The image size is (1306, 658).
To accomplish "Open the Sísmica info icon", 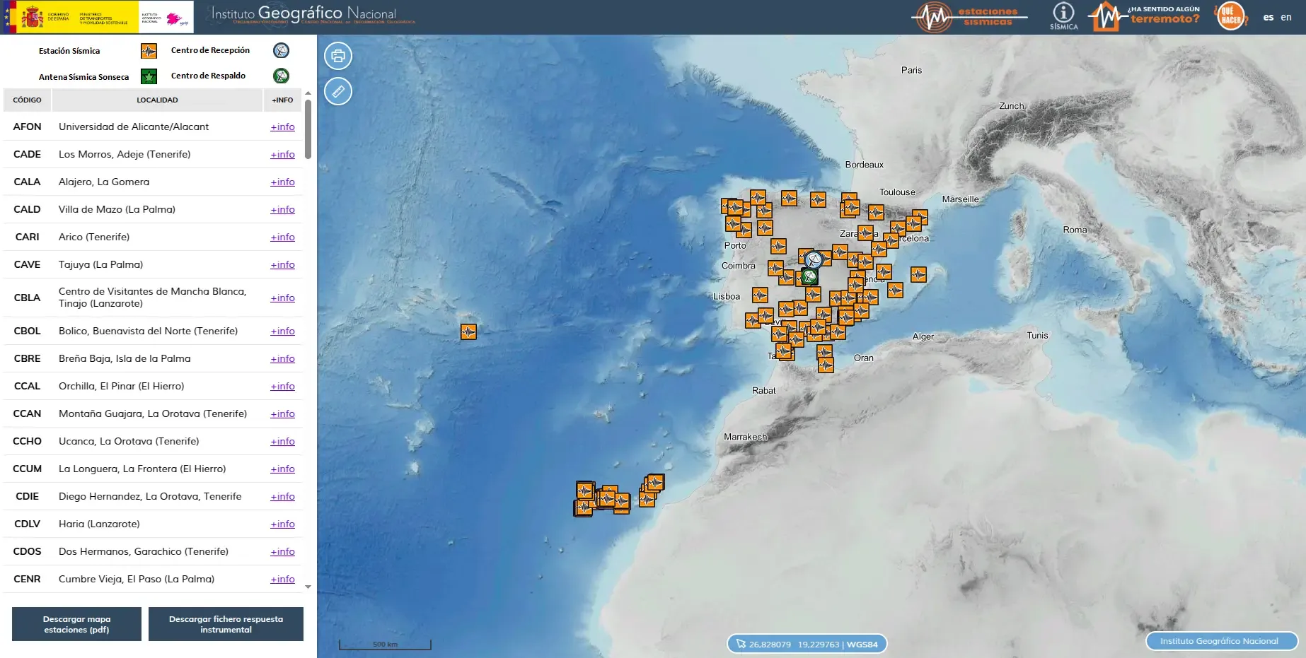I will [x=1063, y=16].
